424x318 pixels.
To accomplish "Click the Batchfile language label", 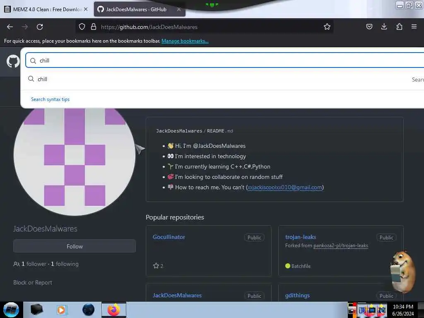I will (x=301, y=266).
